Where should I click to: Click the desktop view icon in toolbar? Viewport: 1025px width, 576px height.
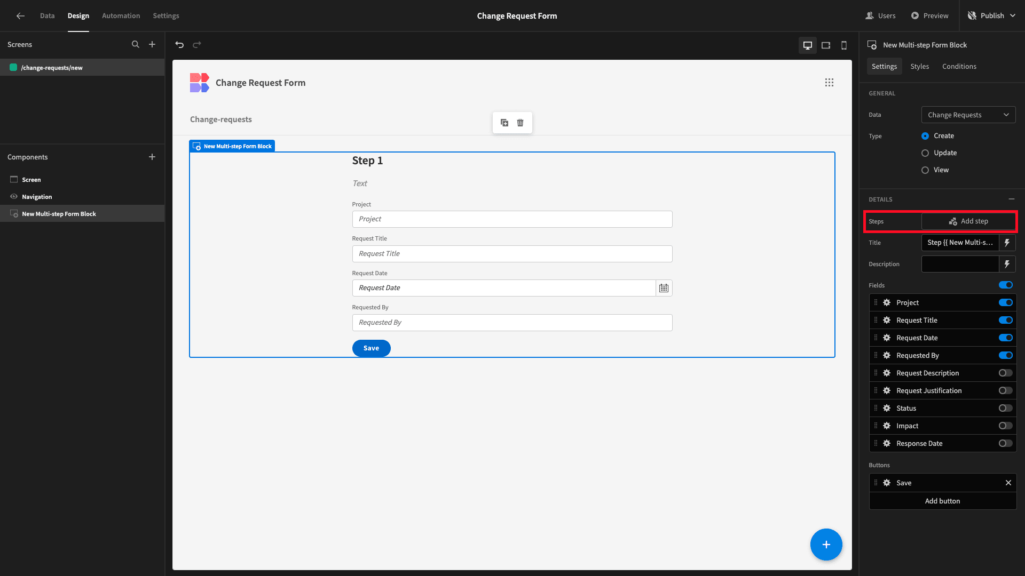807,44
